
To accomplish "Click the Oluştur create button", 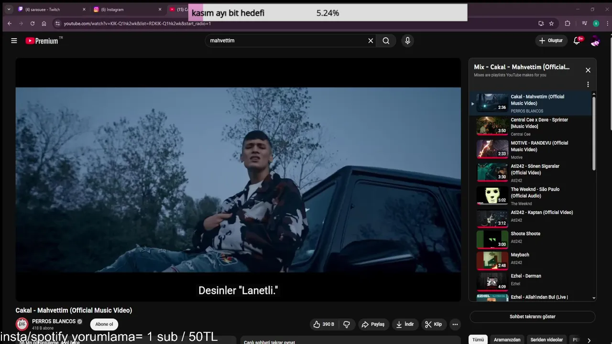I will [551, 41].
